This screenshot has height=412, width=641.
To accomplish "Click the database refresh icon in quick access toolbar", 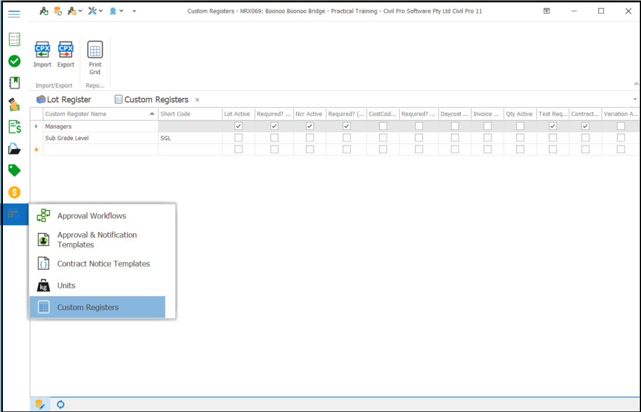I will 57,10.
